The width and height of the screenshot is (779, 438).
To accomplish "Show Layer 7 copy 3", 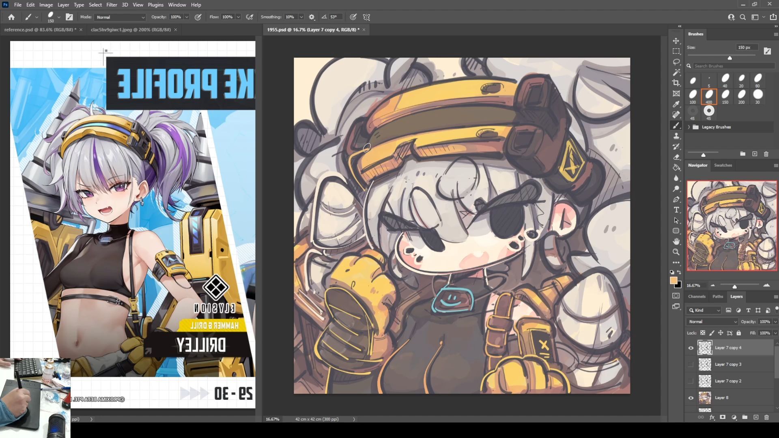I will click(691, 365).
